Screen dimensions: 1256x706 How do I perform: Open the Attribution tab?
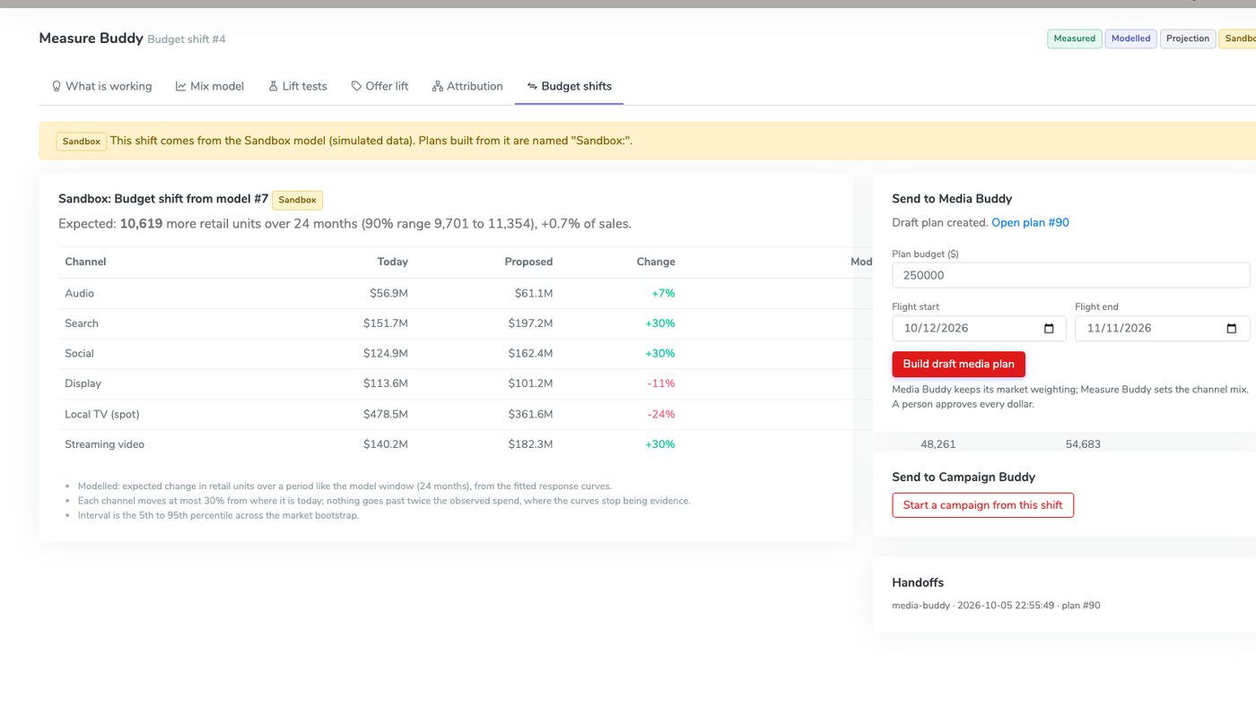coord(467,86)
